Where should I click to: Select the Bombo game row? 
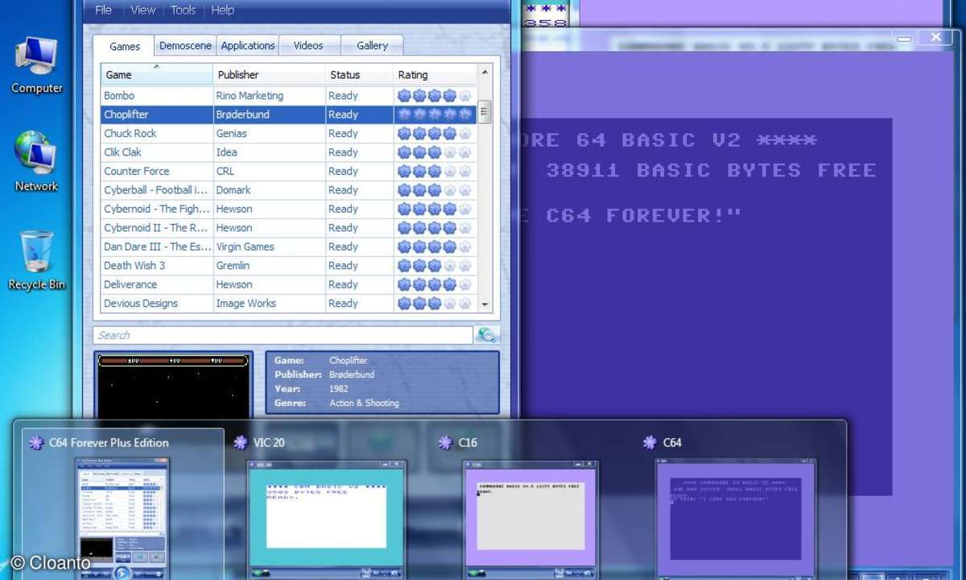point(287,96)
